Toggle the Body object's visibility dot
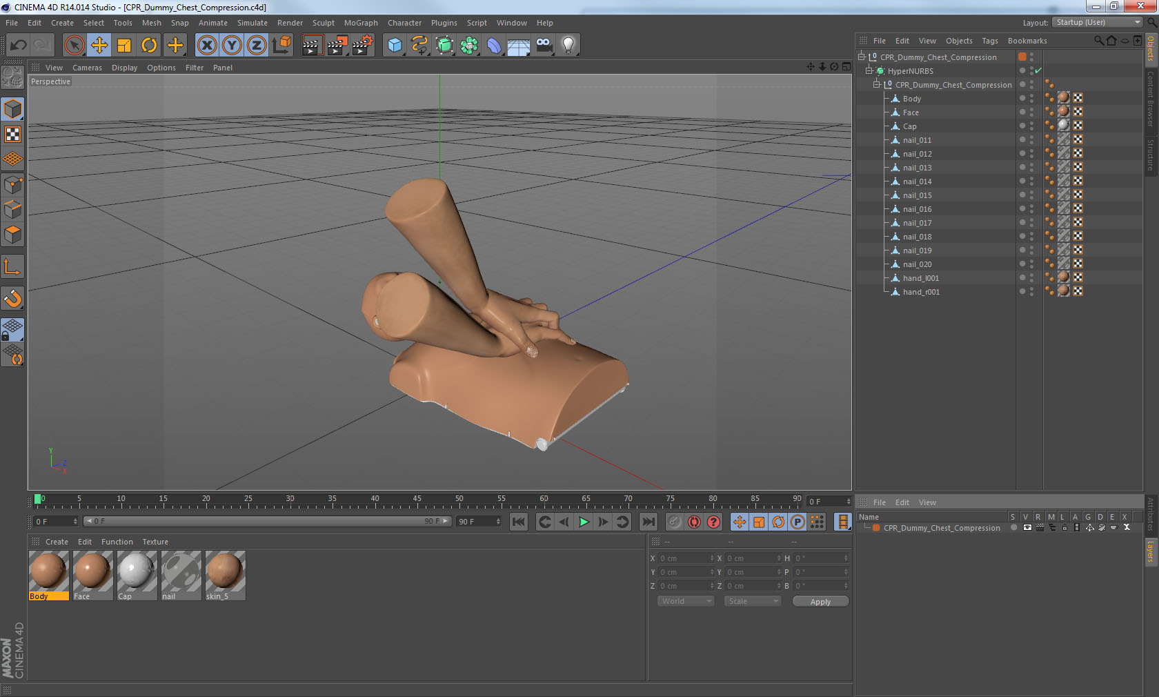 coord(1022,97)
